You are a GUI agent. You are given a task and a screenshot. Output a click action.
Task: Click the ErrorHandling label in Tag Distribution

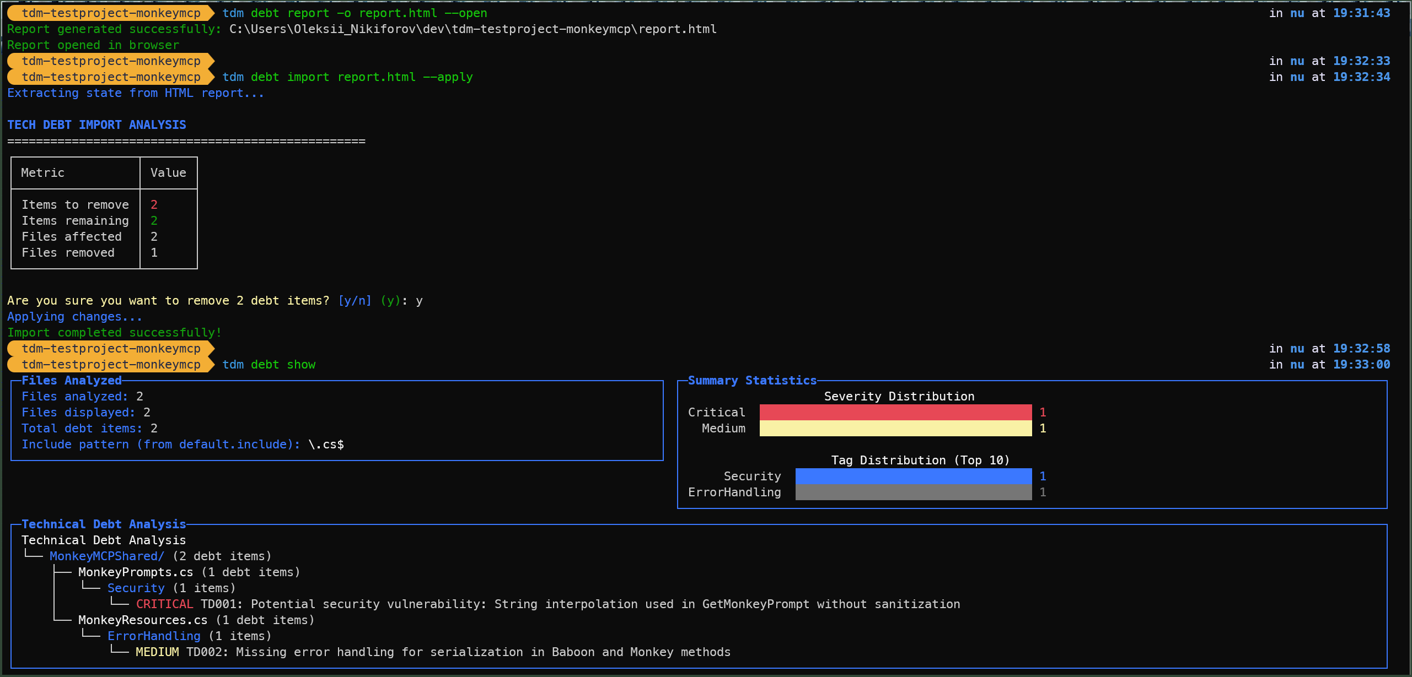tap(734, 492)
